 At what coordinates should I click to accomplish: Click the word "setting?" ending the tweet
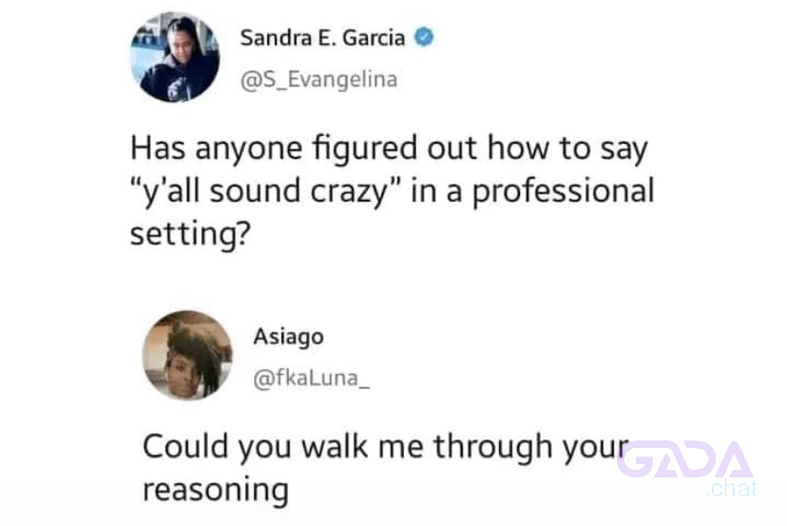(190, 234)
